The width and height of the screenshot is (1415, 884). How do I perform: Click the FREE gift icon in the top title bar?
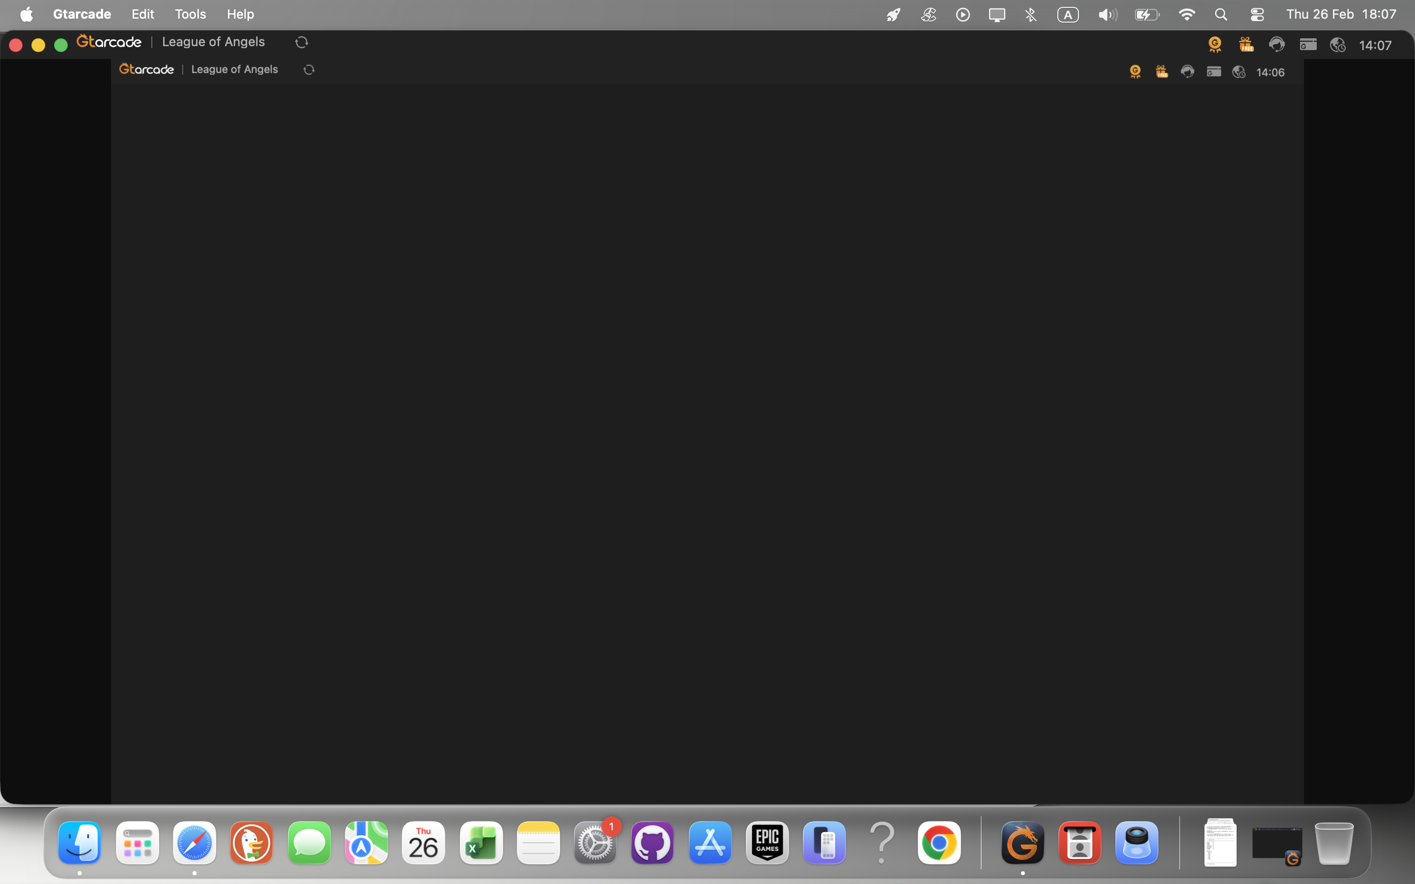[x=1246, y=44]
